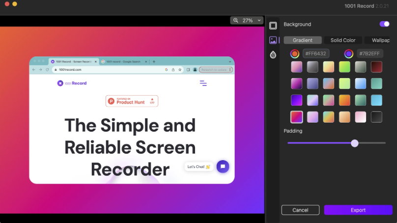The image size is (397, 223).
Task: Switch to the Solid Color tab
Action: pyautogui.click(x=343, y=40)
